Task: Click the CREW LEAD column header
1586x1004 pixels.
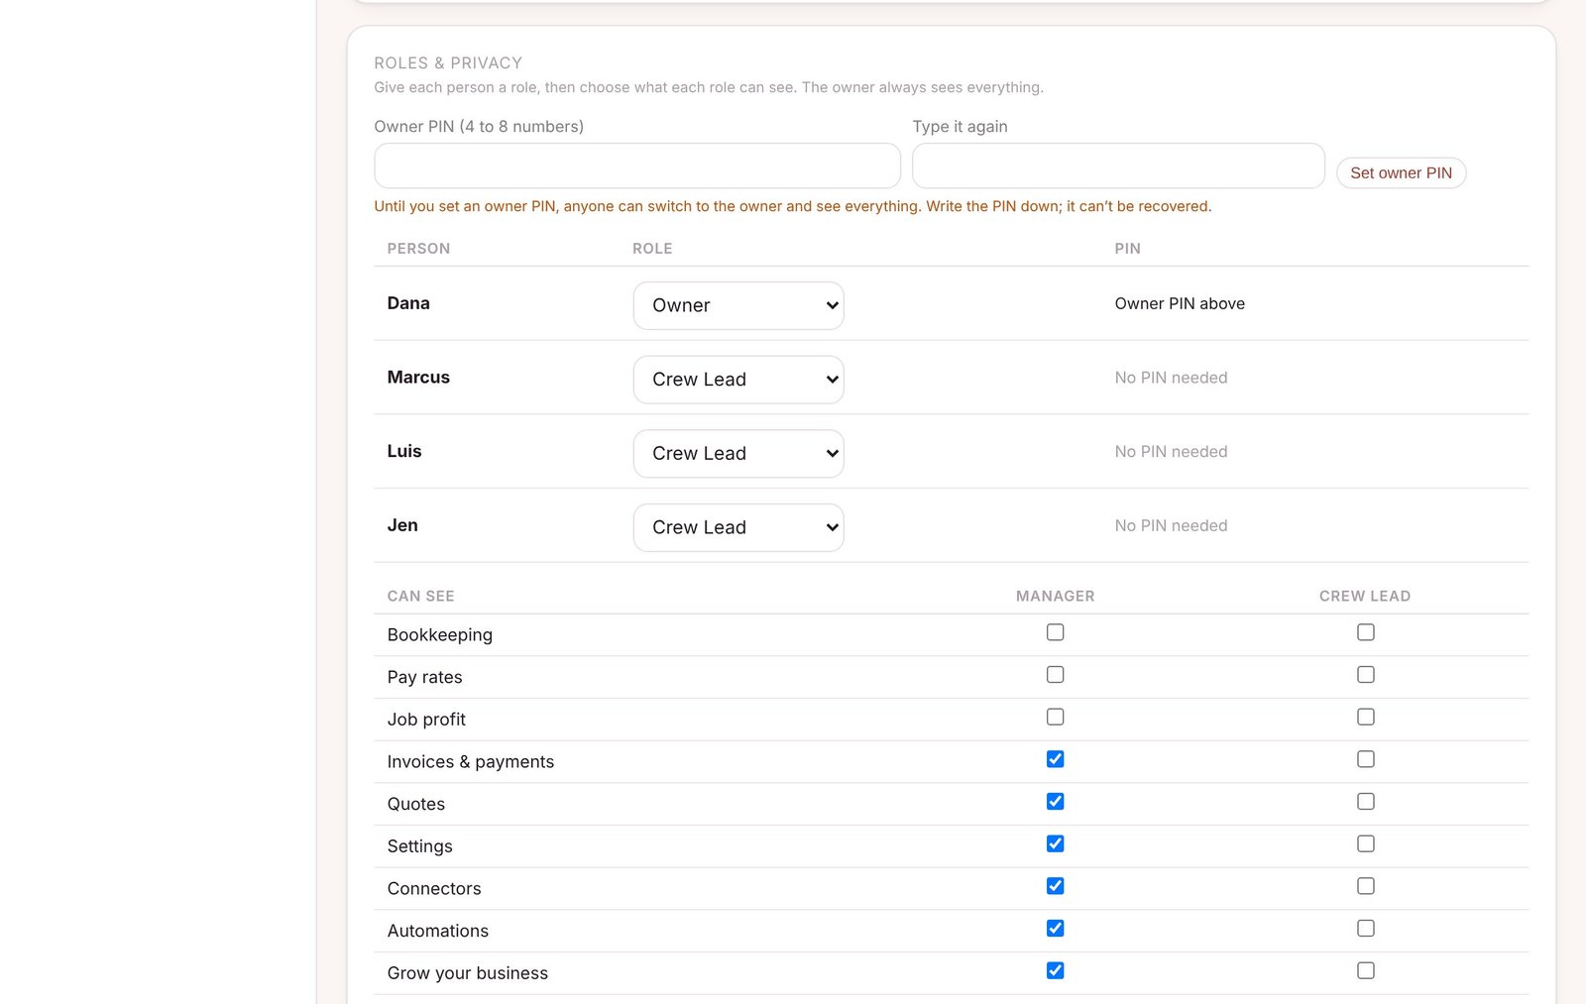Action: [1365, 596]
